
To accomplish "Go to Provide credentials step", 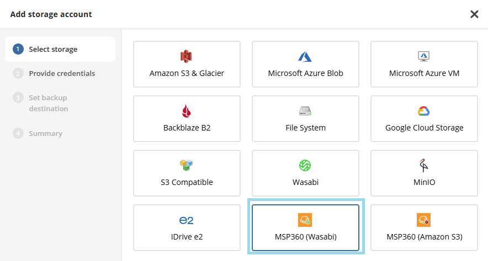I will click(62, 73).
